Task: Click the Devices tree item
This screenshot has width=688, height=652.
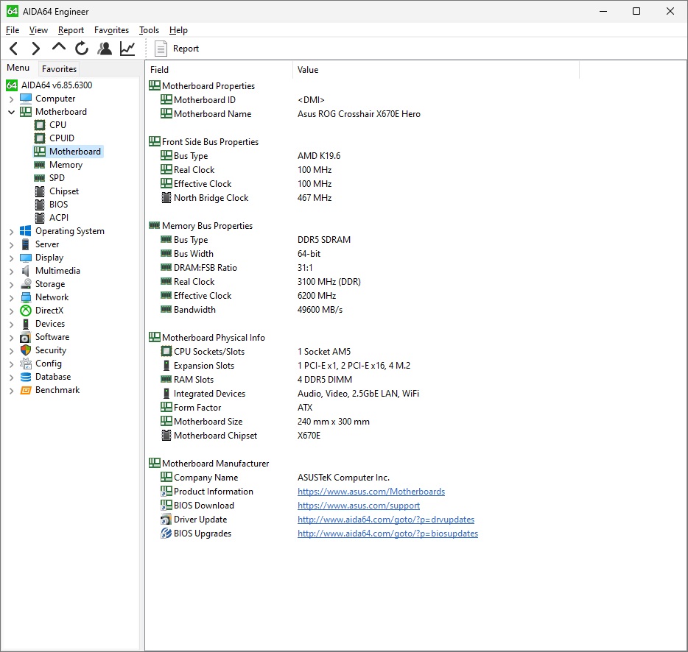Action: click(x=50, y=324)
